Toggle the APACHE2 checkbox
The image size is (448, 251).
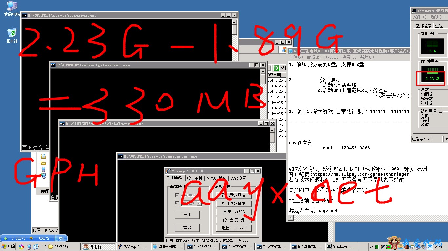(x=177, y=195)
